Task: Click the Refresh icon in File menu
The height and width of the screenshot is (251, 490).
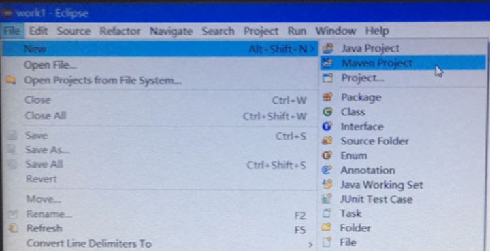Action: (x=13, y=228)
